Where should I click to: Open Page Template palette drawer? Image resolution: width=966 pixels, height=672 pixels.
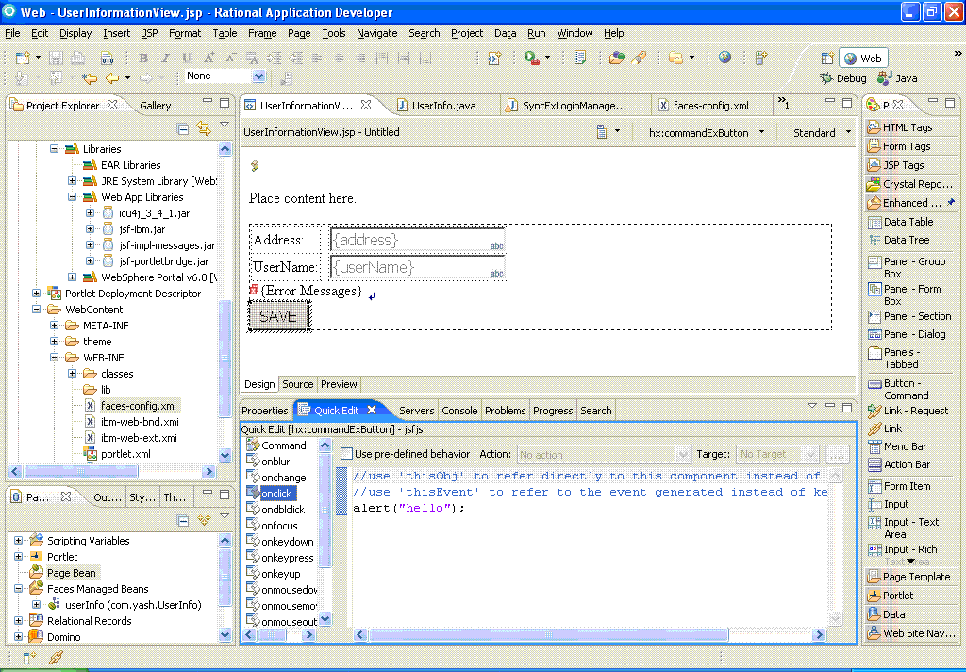911,577
